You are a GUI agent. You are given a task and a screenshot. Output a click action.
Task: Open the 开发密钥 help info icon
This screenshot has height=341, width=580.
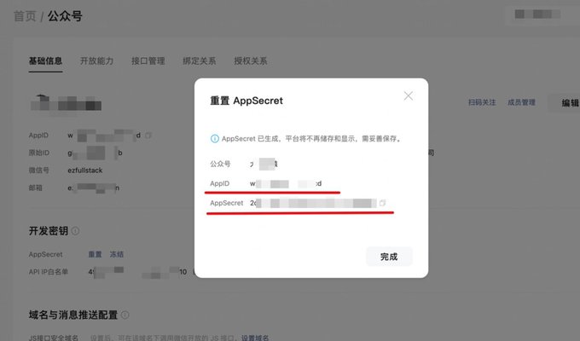pyautogui.click(x=75, y=231)
